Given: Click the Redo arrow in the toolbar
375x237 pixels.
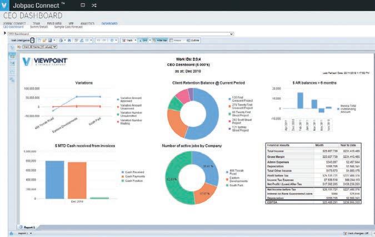Looking at the screenshot, I should tap(104, 41).
